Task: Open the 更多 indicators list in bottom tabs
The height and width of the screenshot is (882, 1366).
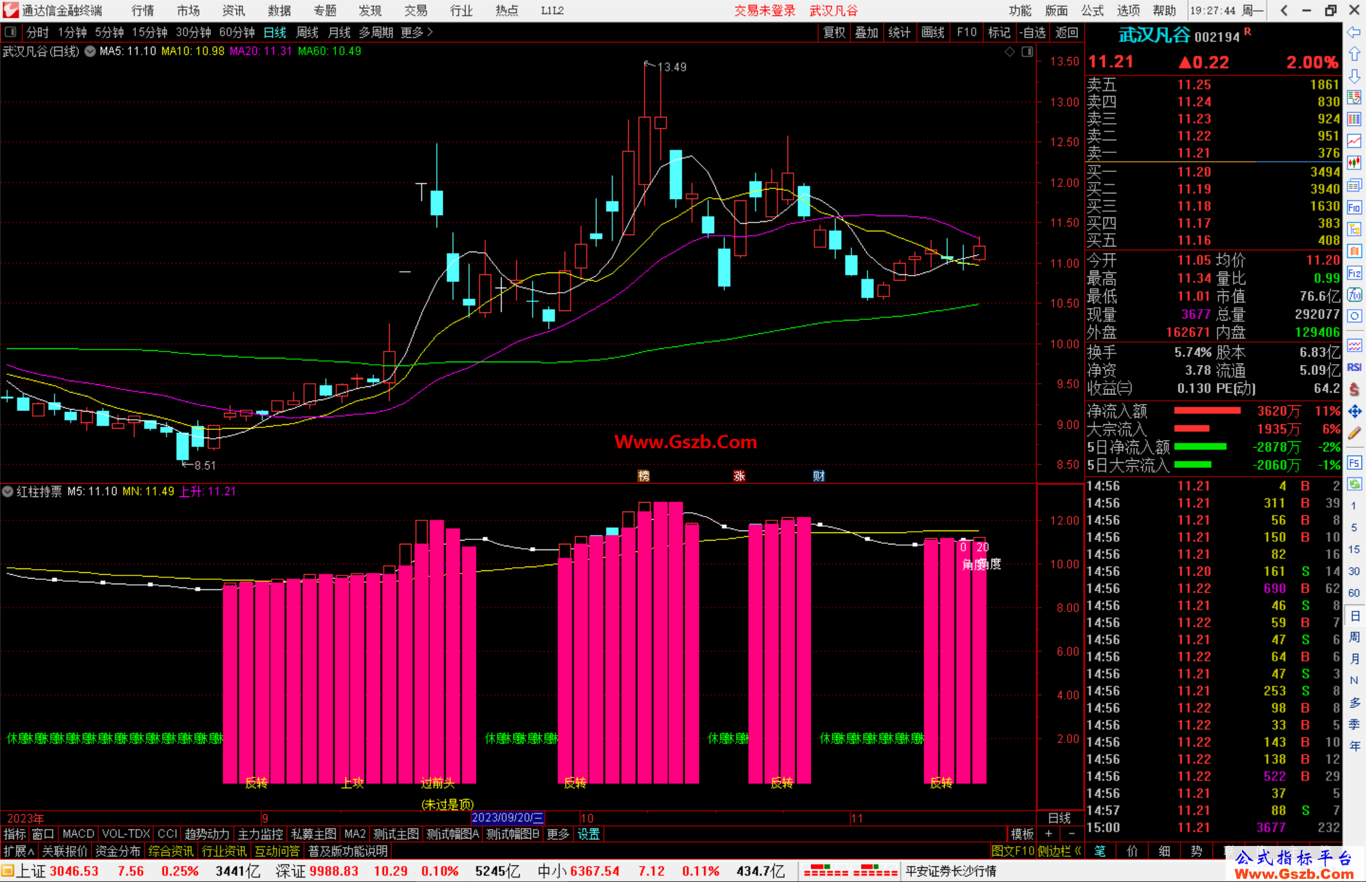Action: pos(558,834)
